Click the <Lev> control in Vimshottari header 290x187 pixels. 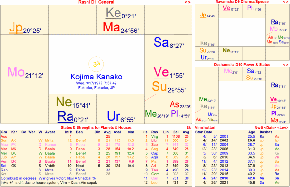point(283,128)
